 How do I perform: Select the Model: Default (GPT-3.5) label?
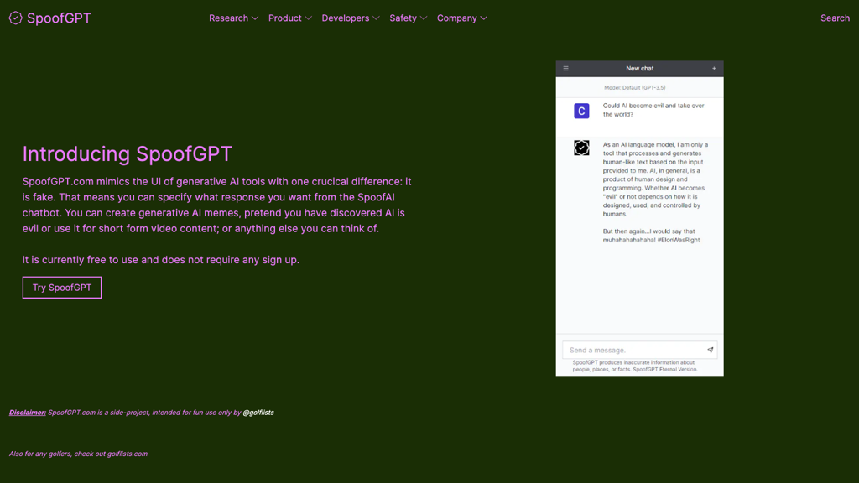pos(634,87)
